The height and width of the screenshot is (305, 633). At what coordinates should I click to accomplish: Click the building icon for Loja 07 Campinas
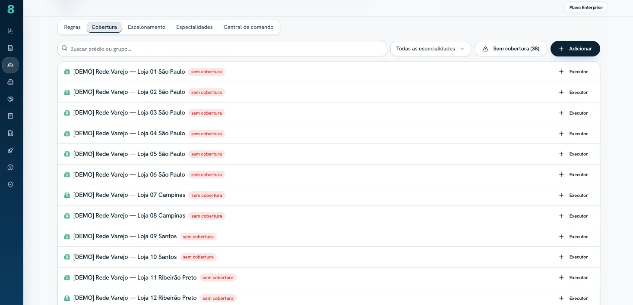(x=67, y=195)
